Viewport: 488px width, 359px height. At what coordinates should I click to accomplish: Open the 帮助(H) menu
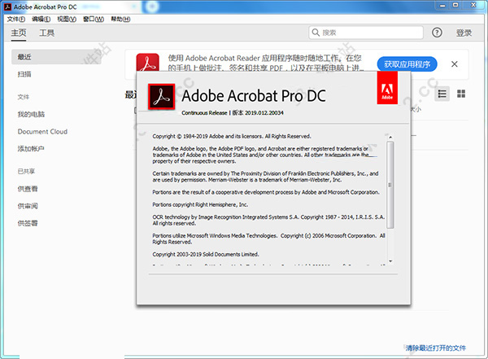click(120, 20)
